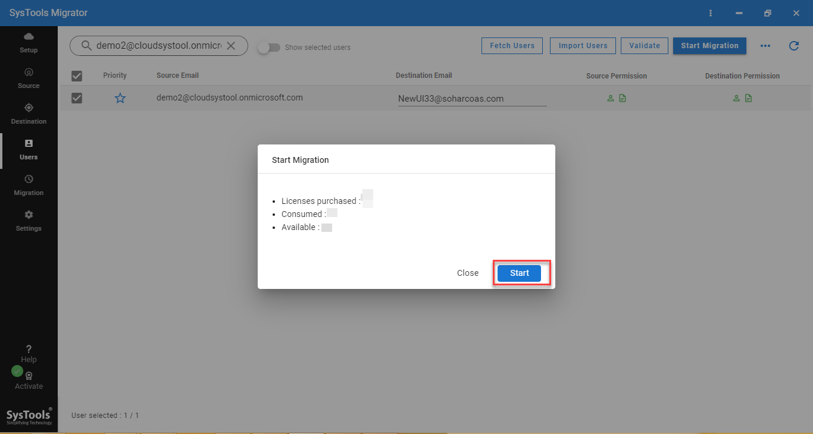Click the Source Permission column header
The height and width of the screenshot is (434, 813).
pyautogui.click(x=617, y=76)
